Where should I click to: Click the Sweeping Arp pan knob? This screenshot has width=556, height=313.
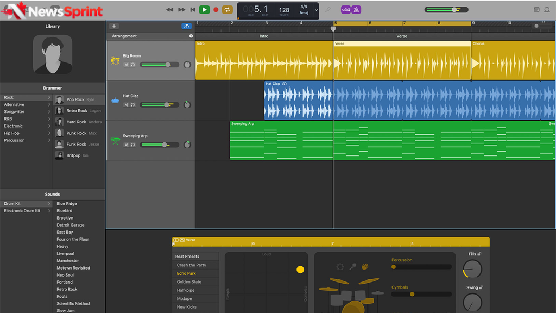tap(187, 145)
